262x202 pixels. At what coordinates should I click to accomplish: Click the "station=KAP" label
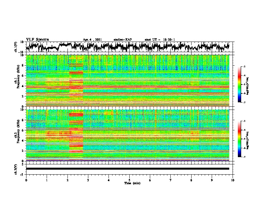pos(123,40)
